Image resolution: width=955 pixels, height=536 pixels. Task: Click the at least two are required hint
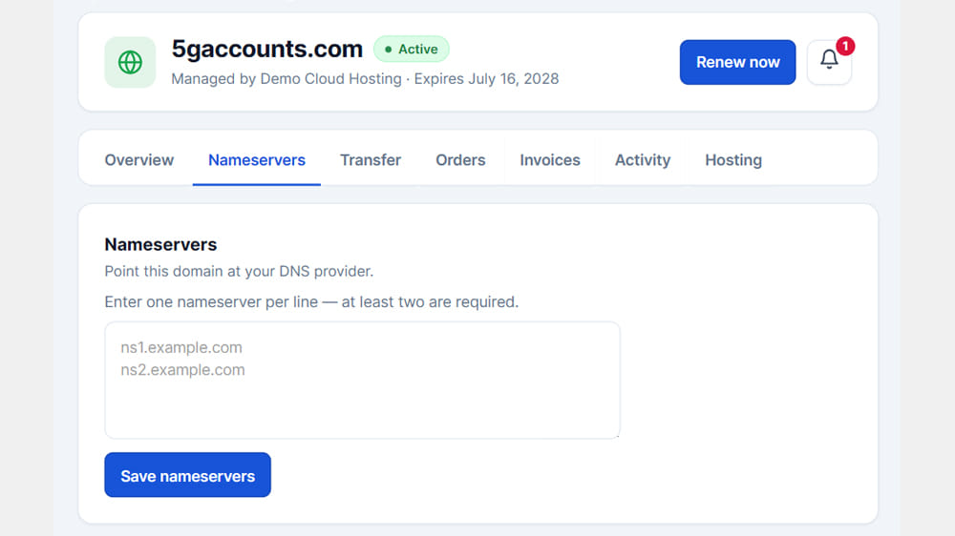[x=430, y=301]
